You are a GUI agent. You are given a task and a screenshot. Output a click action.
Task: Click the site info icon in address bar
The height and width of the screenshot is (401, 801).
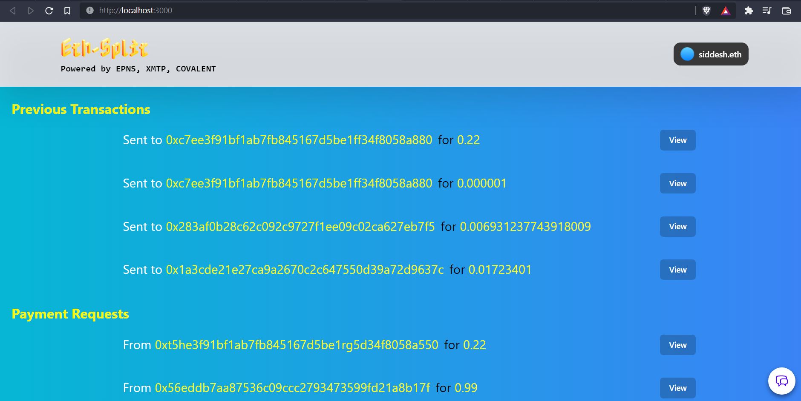click(90, 11)
